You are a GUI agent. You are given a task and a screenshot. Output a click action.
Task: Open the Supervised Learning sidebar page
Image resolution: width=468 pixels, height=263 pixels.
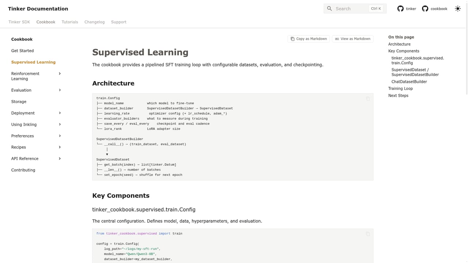coord(33,62)
